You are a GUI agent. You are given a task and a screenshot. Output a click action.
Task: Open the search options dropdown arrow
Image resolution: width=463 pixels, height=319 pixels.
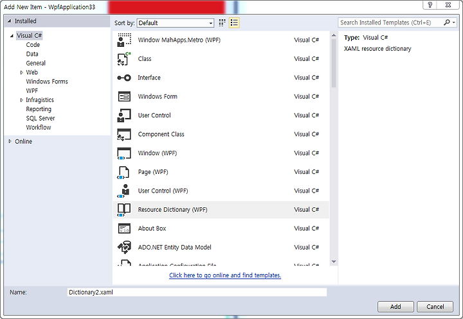click(454, 22)
